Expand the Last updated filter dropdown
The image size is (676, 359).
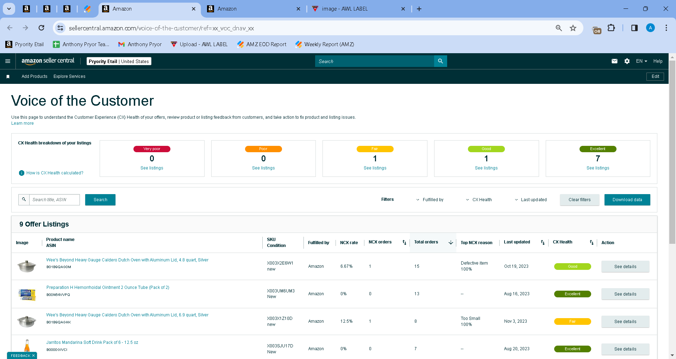click(531, 200)
